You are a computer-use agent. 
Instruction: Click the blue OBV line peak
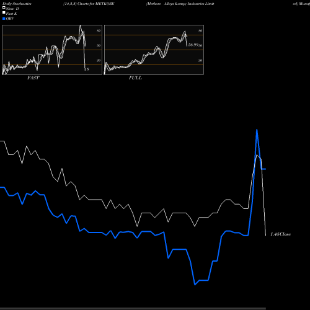coord(257,130)
